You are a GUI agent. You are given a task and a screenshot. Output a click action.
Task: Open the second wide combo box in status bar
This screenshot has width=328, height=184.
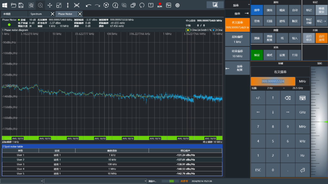[95, 181]
